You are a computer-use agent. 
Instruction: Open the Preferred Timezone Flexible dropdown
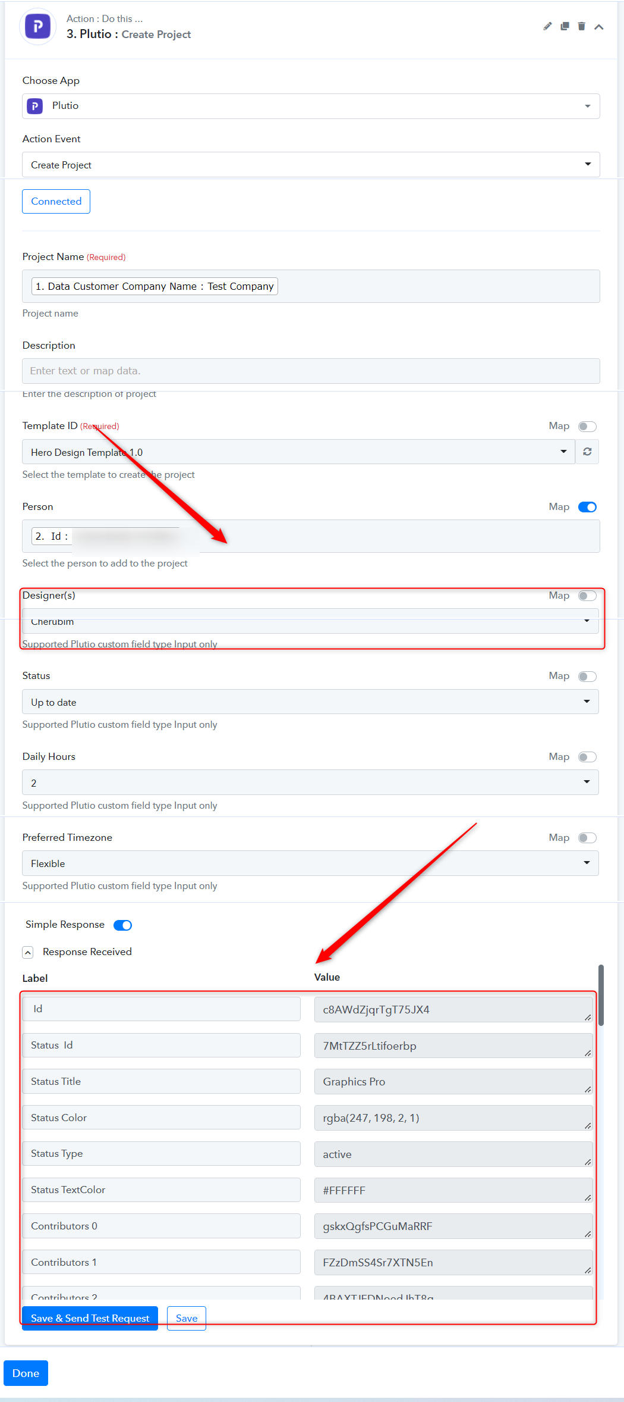[310, 863]
